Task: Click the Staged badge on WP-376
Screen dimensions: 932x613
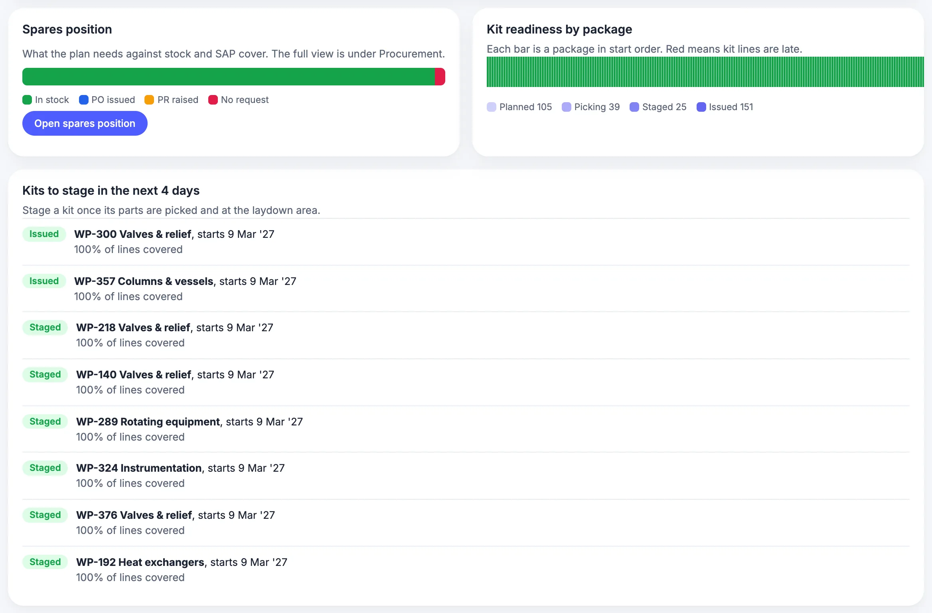Action: tap(45, 515)
